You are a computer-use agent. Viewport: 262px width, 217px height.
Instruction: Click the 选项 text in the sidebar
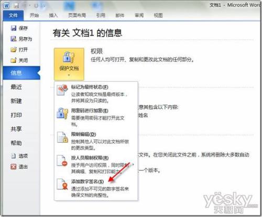tap(23, 156)
